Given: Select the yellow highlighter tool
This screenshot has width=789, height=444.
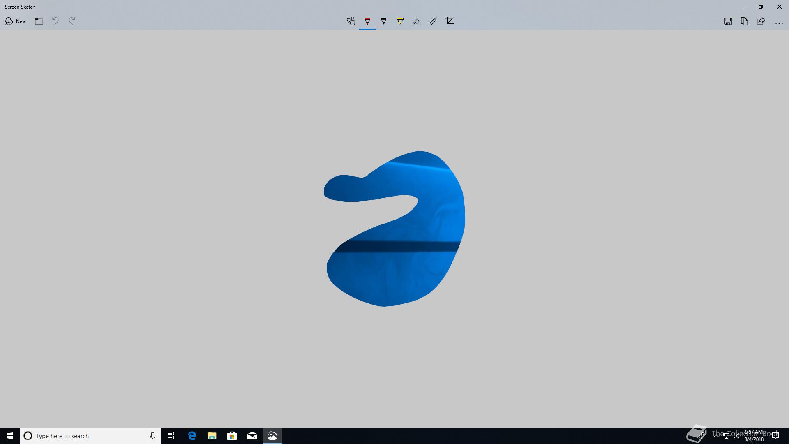Looking at the screenshot, I should pyautogui.click(x=400, y=21).
